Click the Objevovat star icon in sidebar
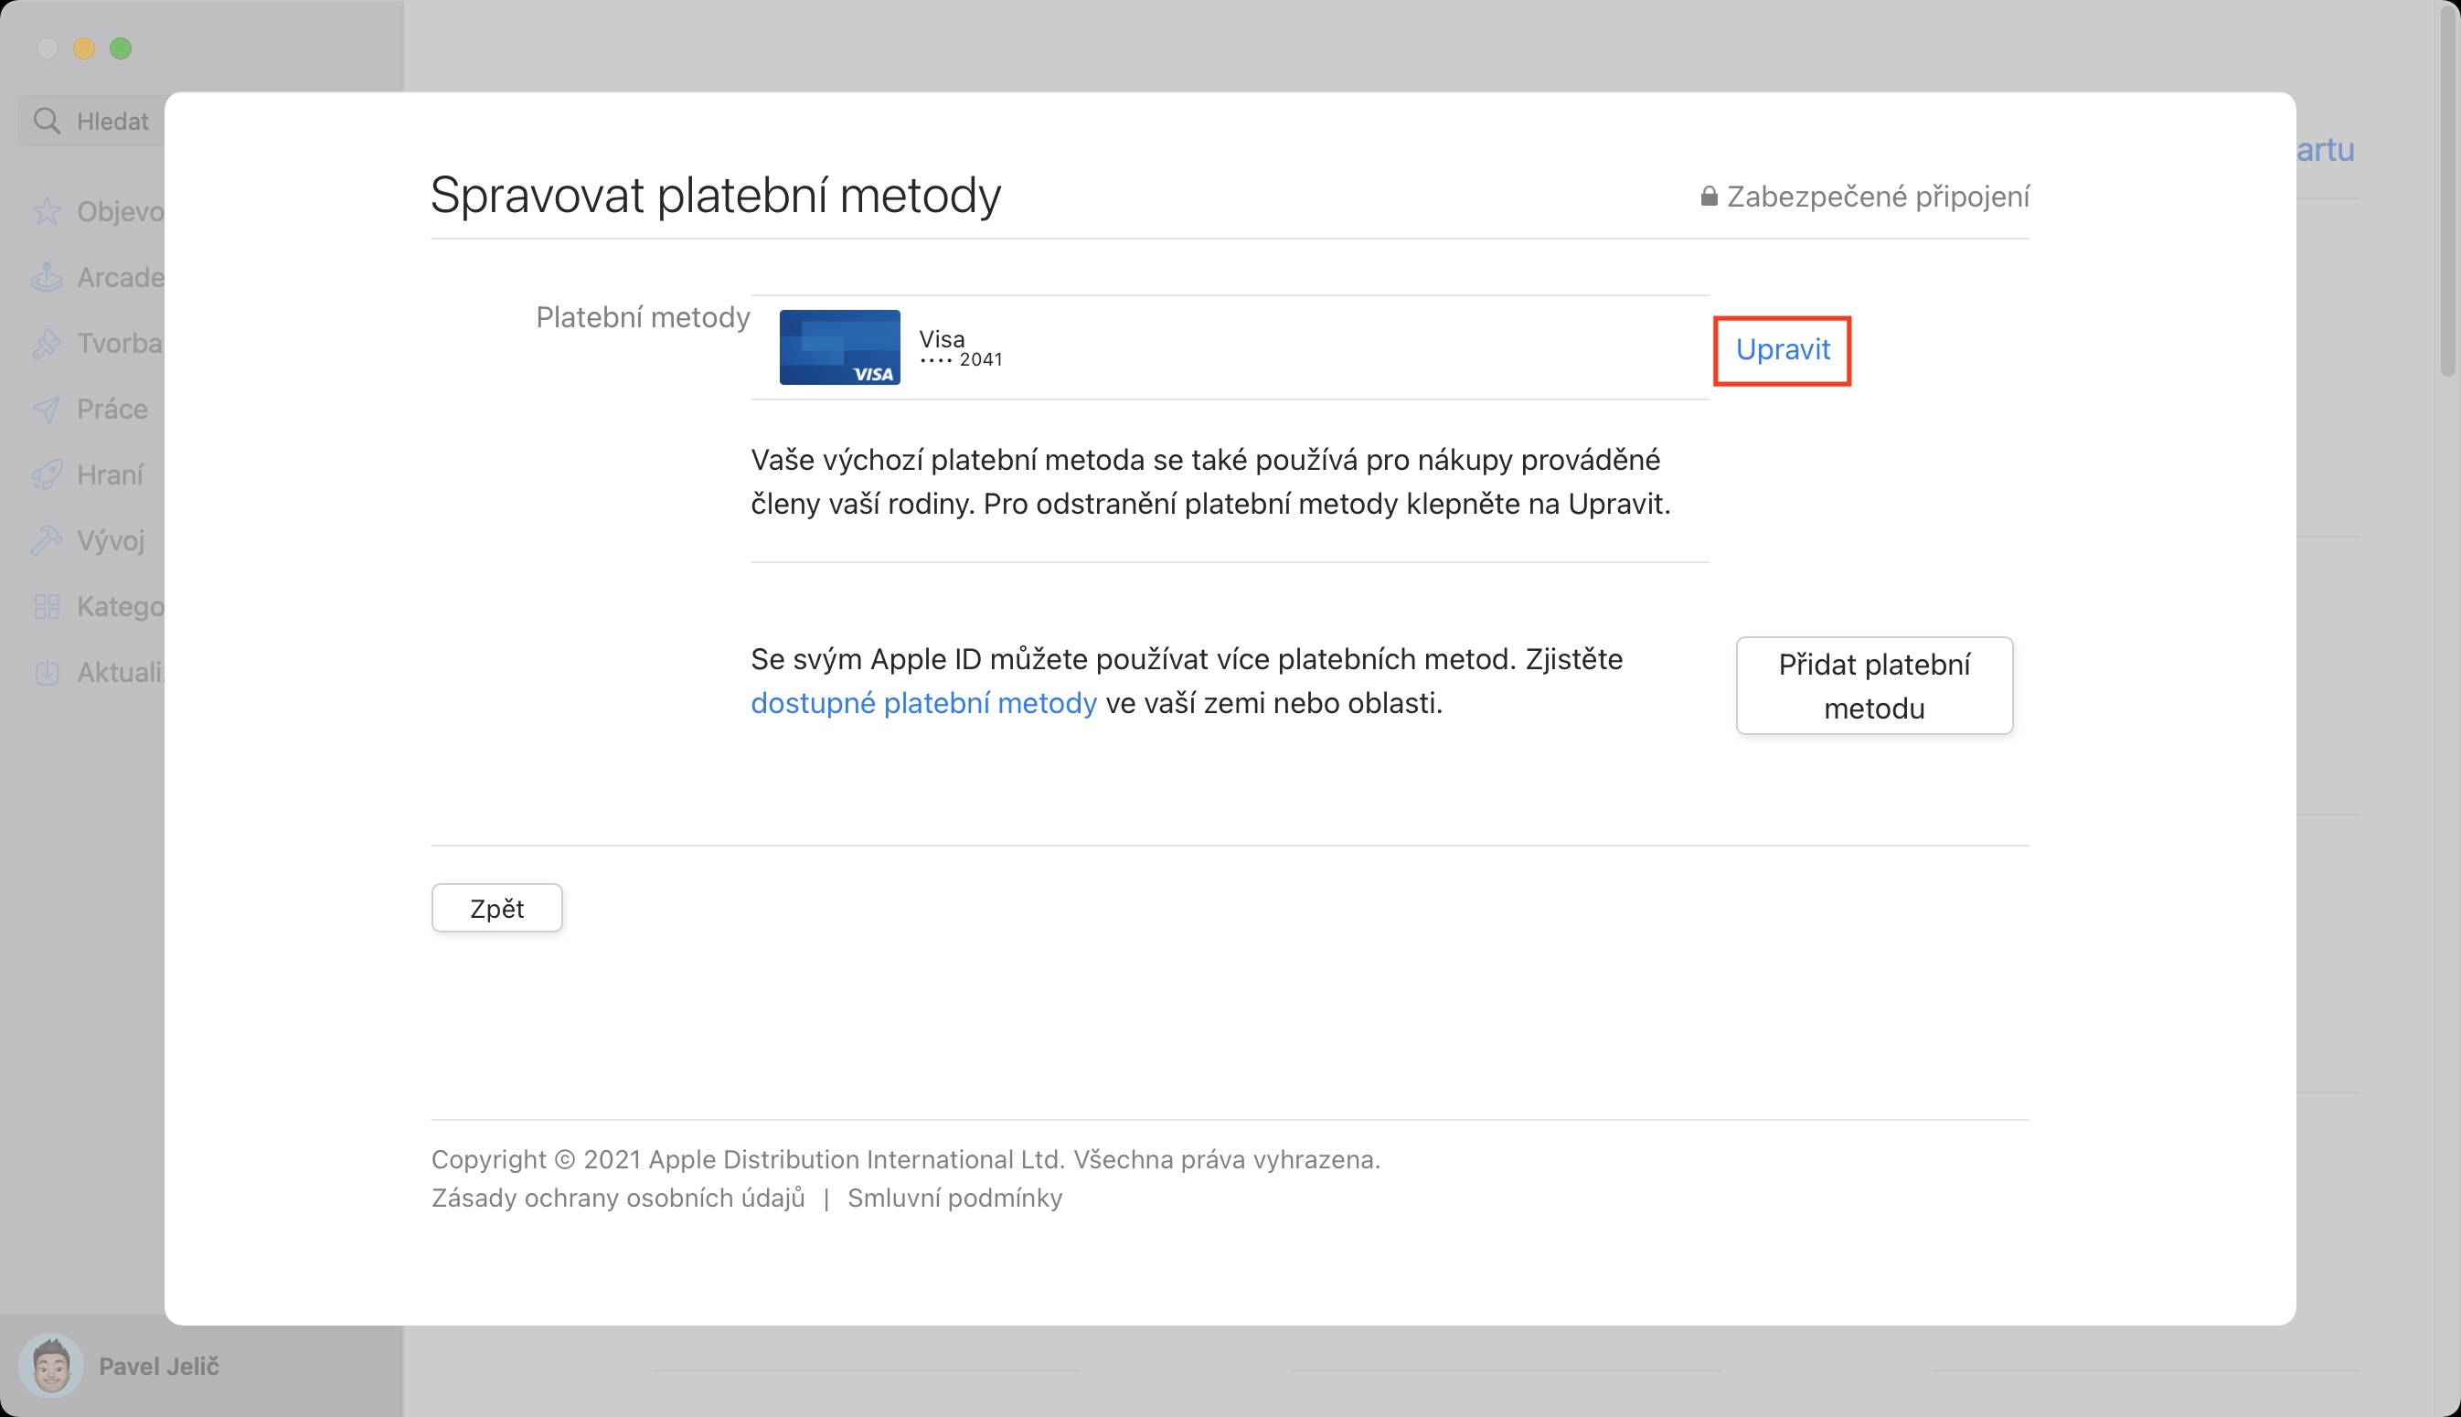This screenshot has width=2461, height=1417. [47, 211]
